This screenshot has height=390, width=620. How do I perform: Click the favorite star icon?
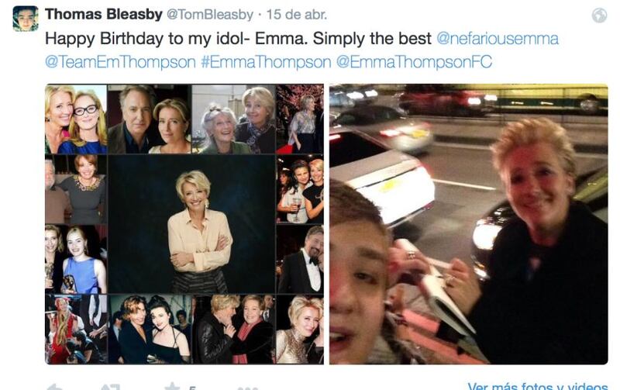click(x=172, y=386)
